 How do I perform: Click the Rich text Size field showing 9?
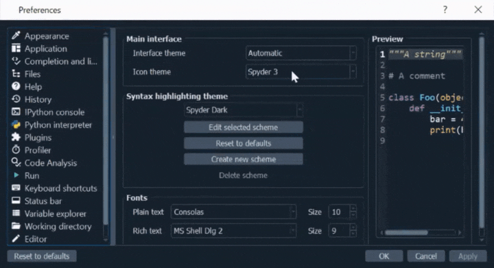click(x=339, y=231)
